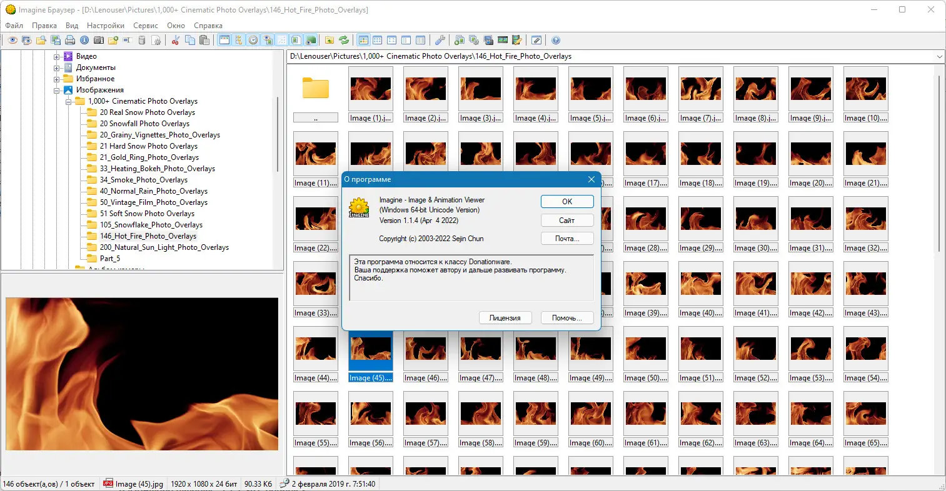
Task: Click the eye view-image icon in toolbar
Action: [12, 40]
